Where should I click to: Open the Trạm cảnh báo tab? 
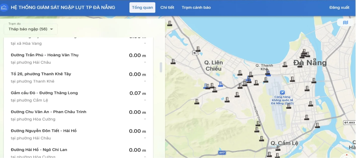tap(196, 7)
